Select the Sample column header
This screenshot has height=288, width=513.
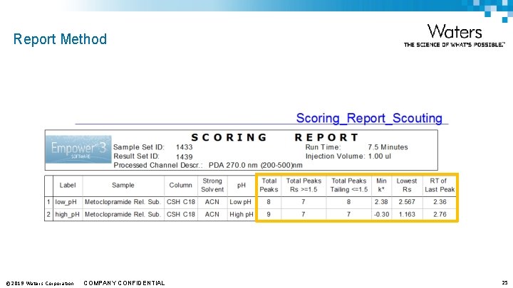coord(123,185)
